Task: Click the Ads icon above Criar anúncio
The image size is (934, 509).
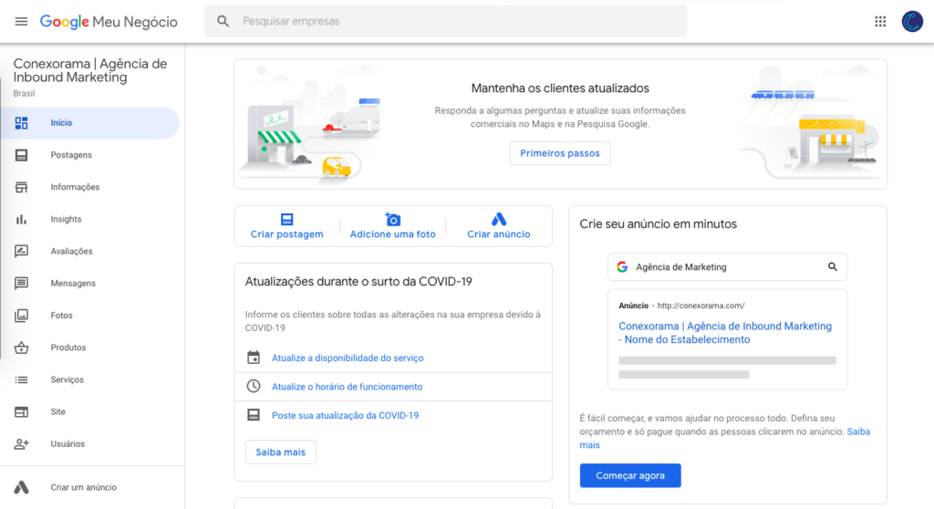Action: point(499,219)
